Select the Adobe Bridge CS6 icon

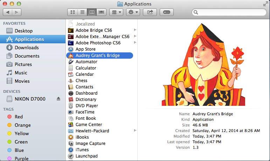(x=71, y=30)
